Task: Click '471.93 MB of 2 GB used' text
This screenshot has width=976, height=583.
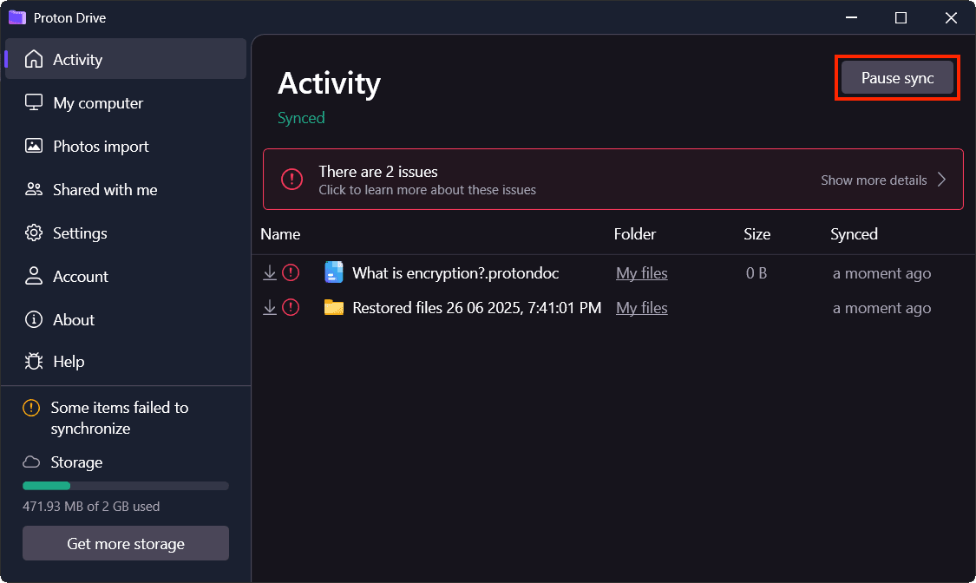Action: pos(91,507)
